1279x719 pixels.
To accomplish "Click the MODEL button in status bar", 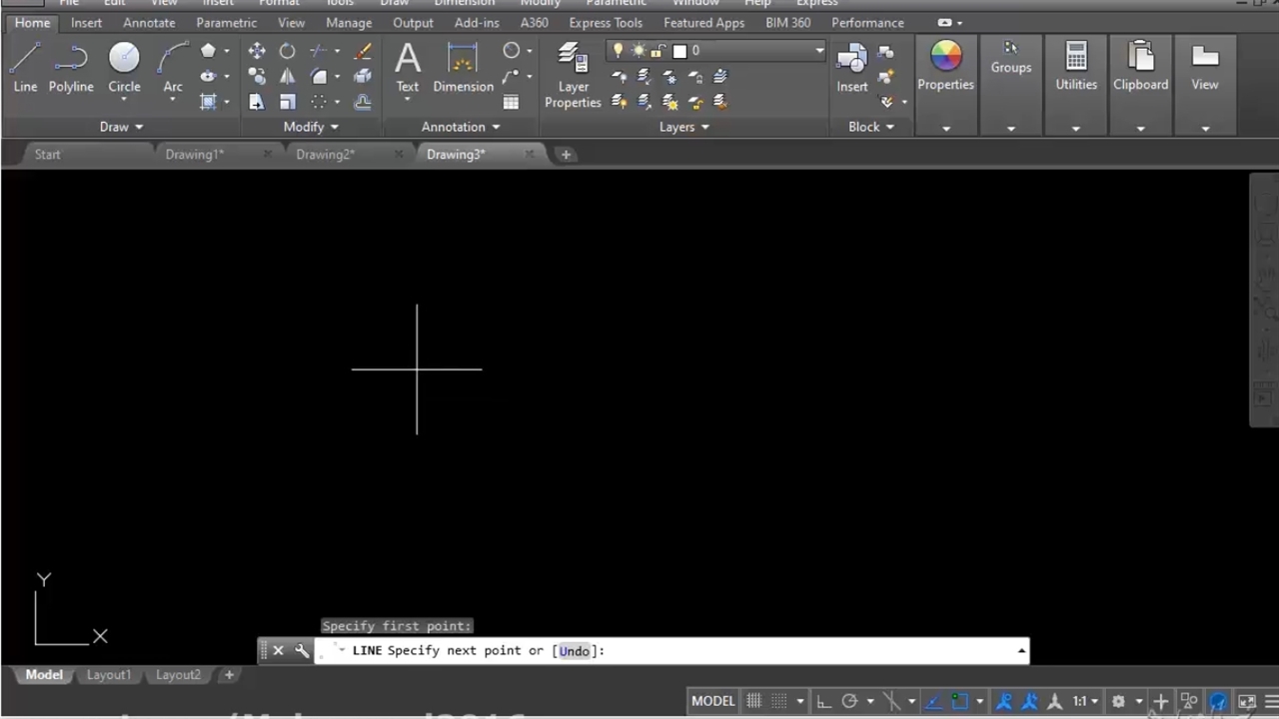I will coord(712,701).
